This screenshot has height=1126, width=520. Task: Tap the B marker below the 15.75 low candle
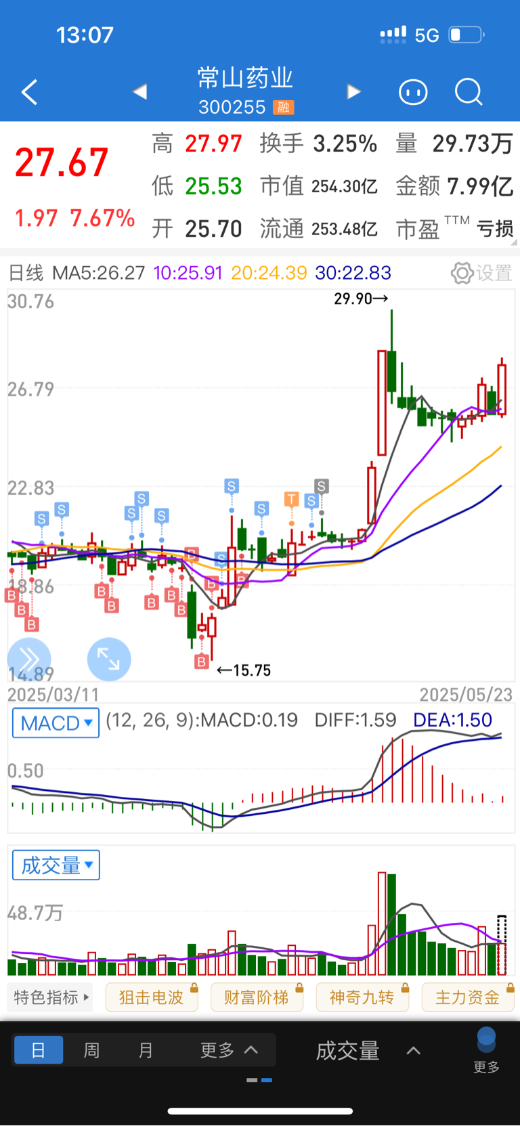point(201,662)
